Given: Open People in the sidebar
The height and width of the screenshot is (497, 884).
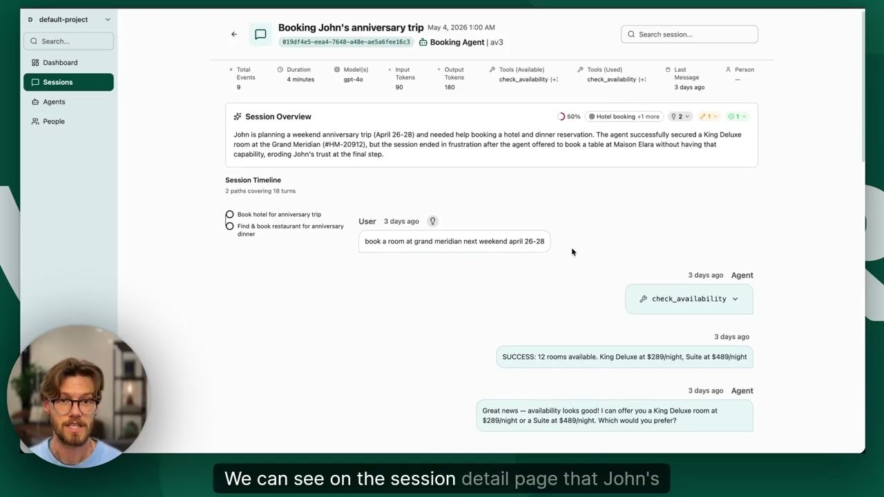Looking at the screenshot, I should pyautogui.click(x=68, y=121).
